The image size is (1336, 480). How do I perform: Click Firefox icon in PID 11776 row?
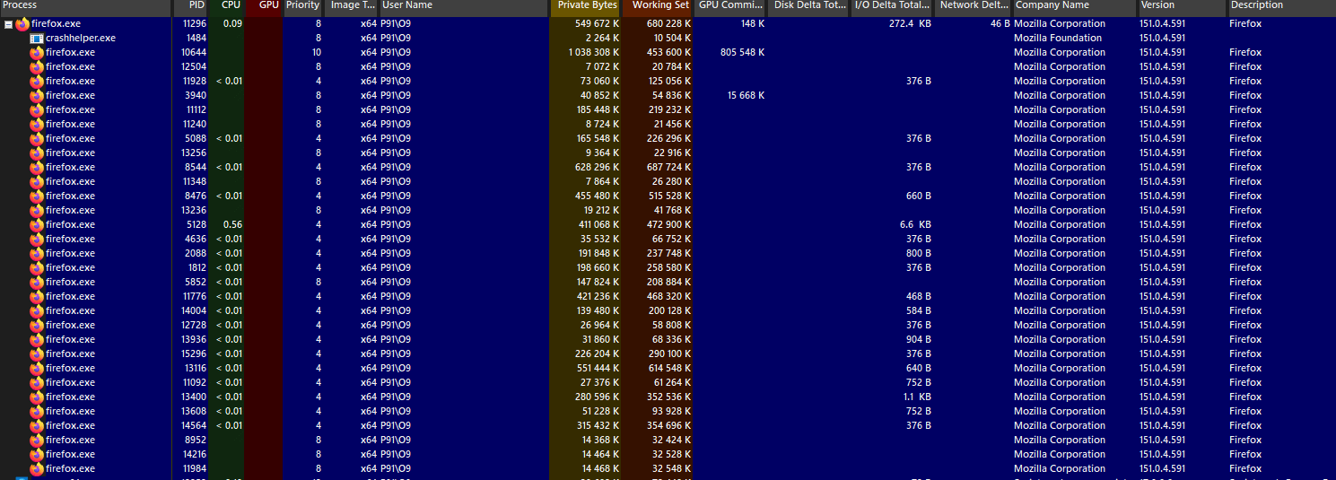[37, 297]
